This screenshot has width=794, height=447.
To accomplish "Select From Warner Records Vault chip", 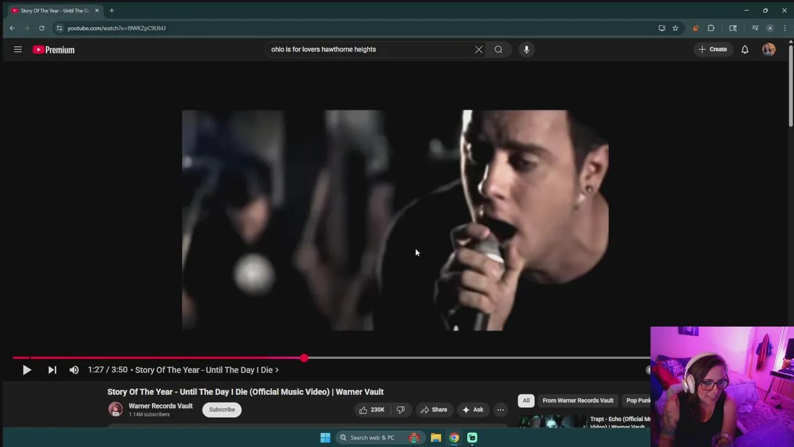I will click(x=578, y=400).
